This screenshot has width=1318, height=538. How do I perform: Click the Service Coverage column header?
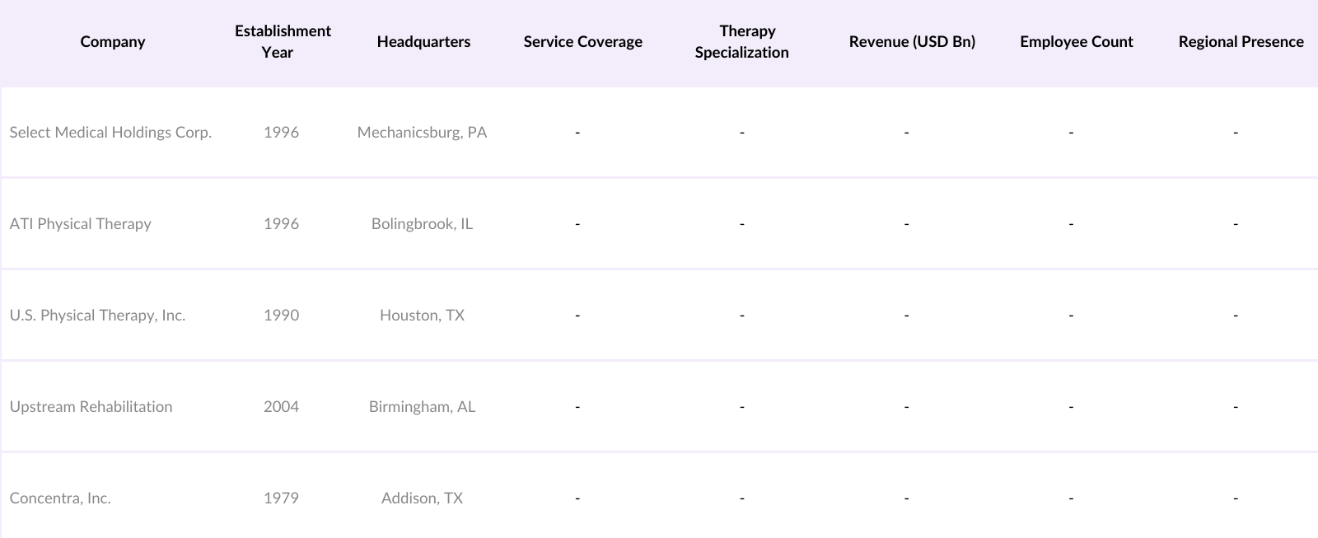tap(582, 42)
